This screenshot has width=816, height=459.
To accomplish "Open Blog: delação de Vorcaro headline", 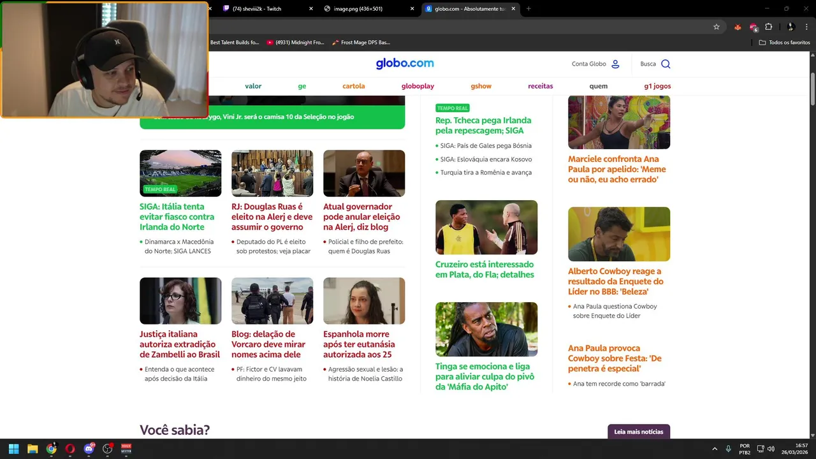I will (x=268, y=344).
